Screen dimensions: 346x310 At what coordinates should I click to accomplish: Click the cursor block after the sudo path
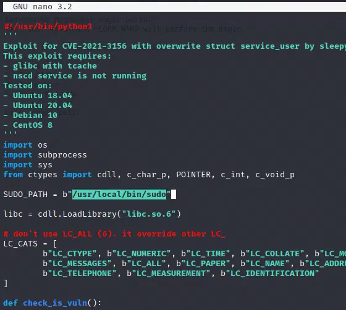[174, 195]
